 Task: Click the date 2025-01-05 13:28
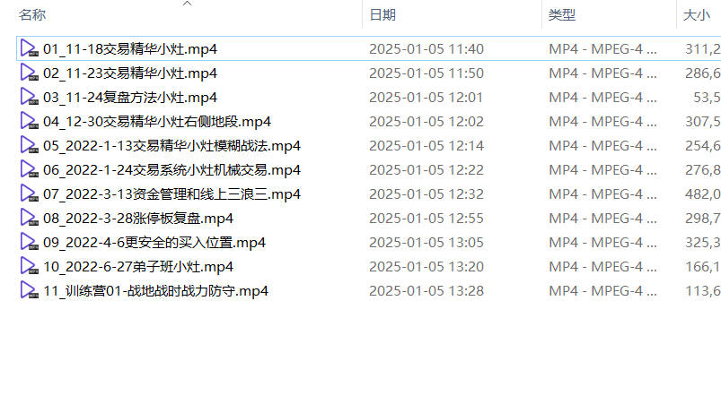[426, 291]
